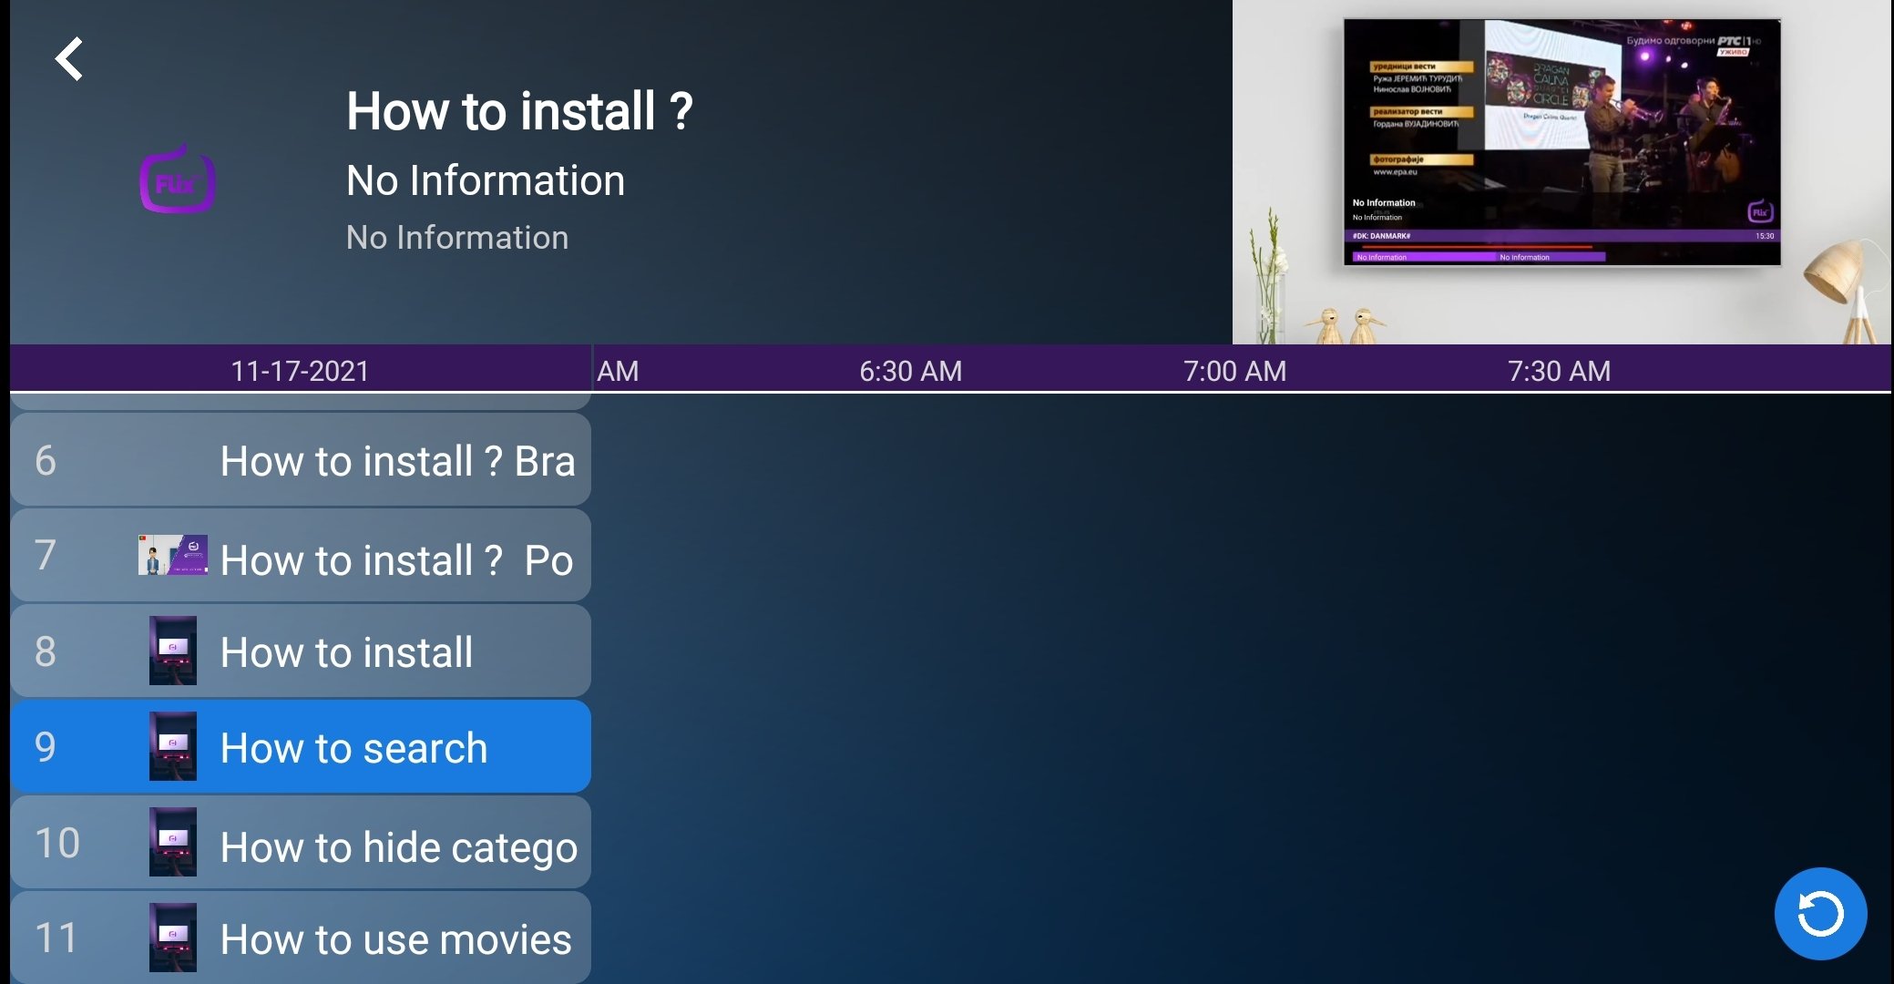Select channel 9 How to search
This screenshot has height=984, width=1894.
pyautogui.click(x=302, y=747)
